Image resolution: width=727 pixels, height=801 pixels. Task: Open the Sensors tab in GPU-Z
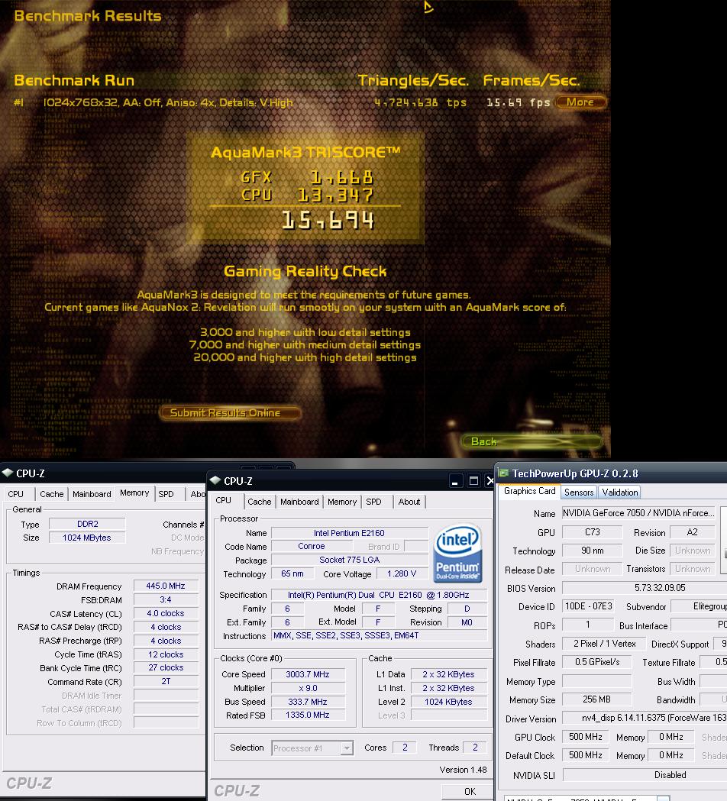coord(579,492)
